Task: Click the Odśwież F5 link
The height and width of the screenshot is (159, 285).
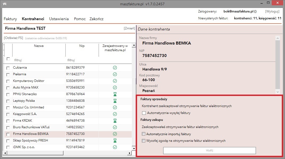Action: pos(14,38)
